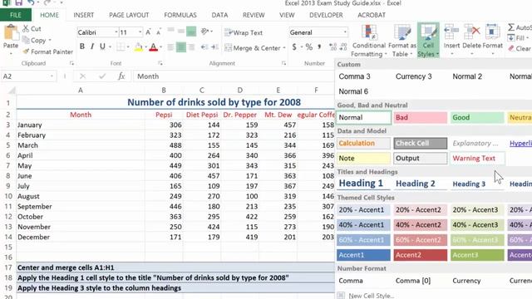Click the Format cells icon
This screenshot has width=532, height=299.
click(x=492, y=32)
